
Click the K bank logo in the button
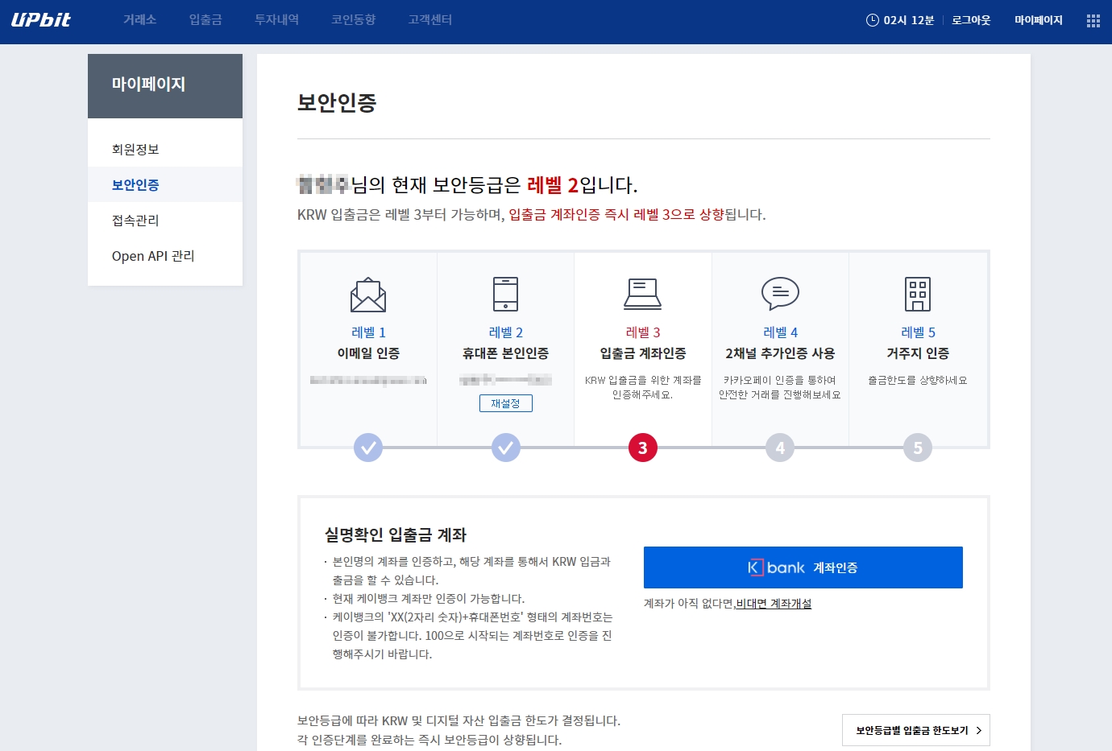coord(776,567)
